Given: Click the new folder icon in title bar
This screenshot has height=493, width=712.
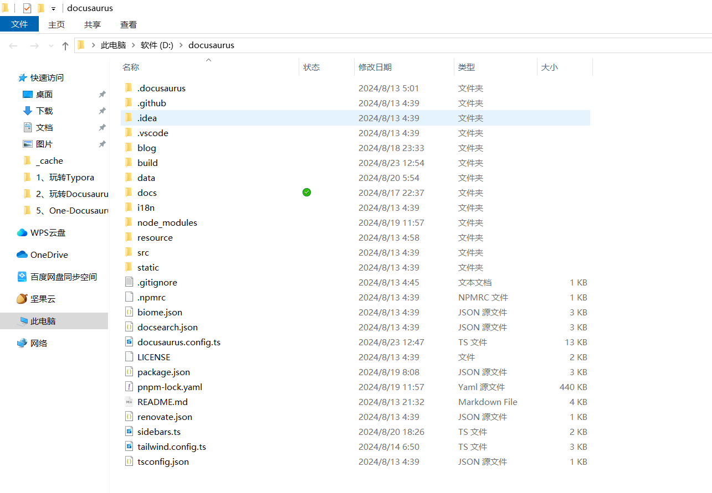Looking at the screenshot, I should [x=41, y=8].
